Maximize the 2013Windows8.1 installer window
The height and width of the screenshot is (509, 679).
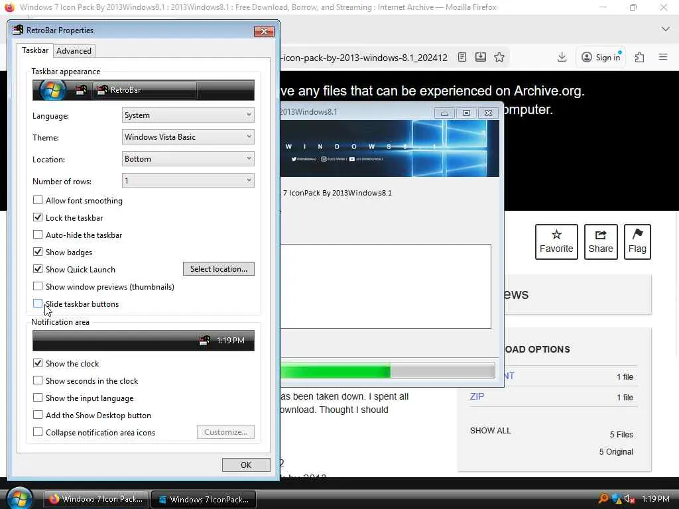pos(466,113)
